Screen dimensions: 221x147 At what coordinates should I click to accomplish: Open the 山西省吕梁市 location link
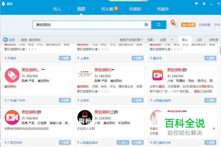[x=89, y=143]
